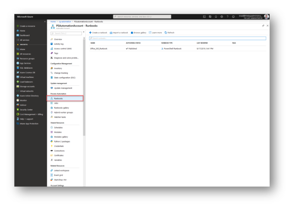Screen dimensions: 286x204
Task: Open feedback smiley icon
Action: pyautogui.click(x=233, y=17)
